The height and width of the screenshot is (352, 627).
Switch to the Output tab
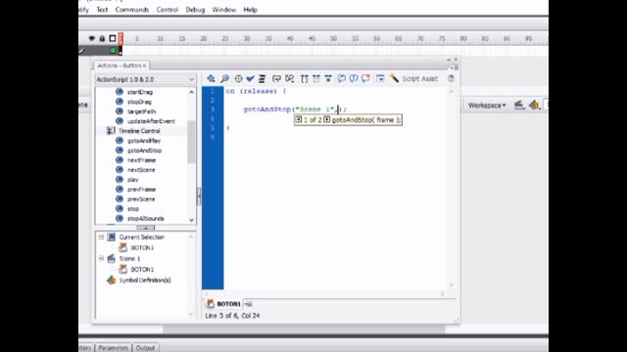point(145,348)
